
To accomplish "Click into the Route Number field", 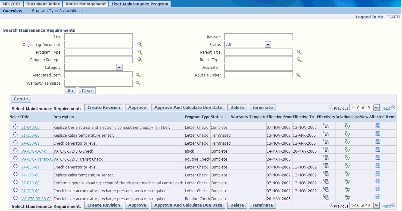I will [258, 75].
